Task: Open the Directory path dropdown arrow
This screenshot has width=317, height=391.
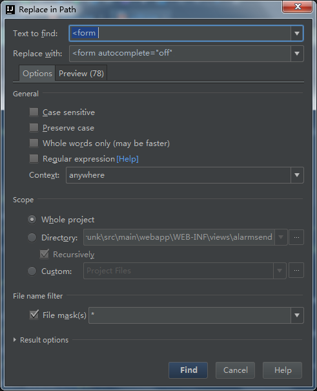Action: (281, 237)
